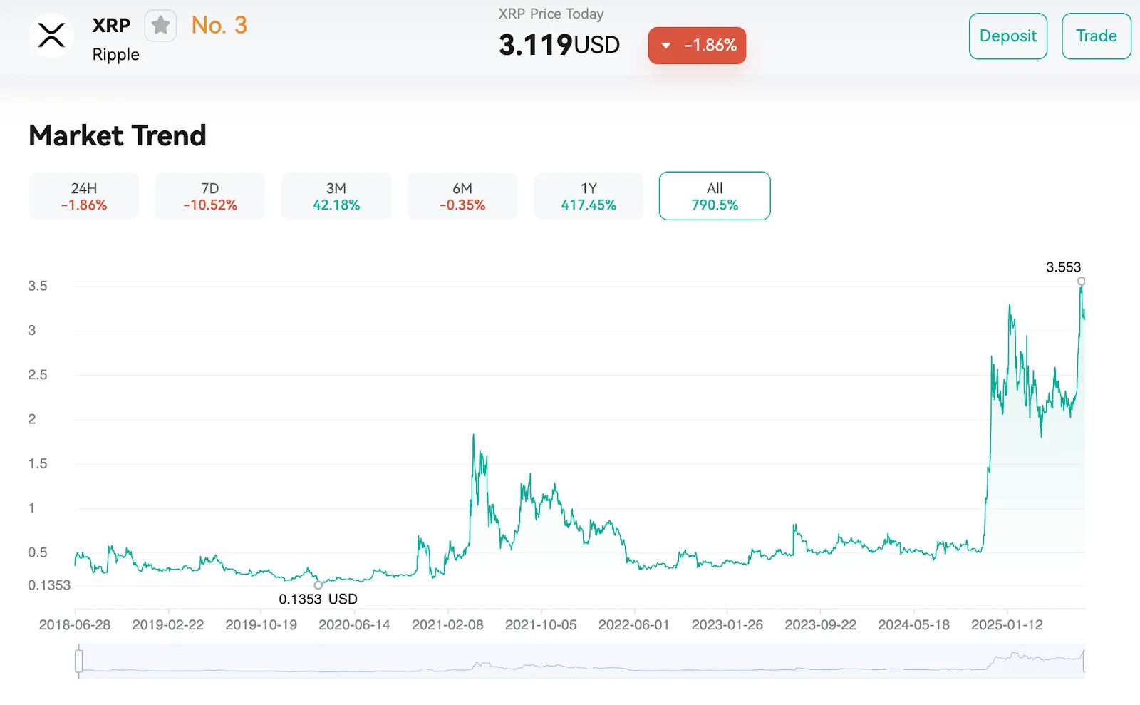Click the XRP logo icon
Image resolution: width=1140 pixels, height=705 pixels.
[x=51, y=35]
